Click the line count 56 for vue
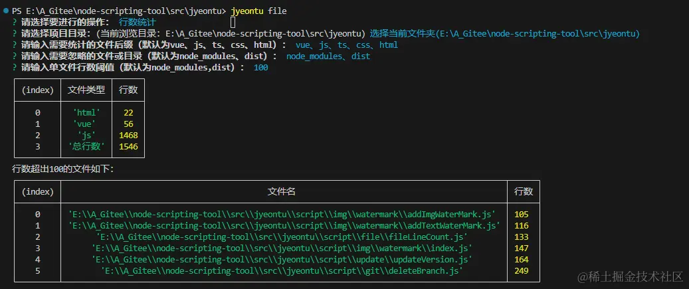 pyautogui.click(x=128, y=124)
